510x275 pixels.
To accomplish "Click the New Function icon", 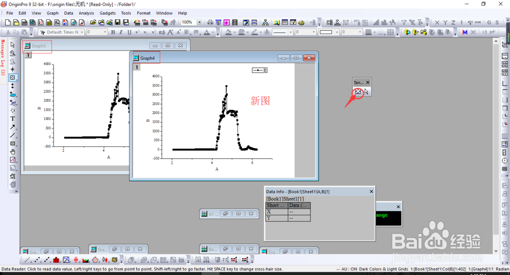I will pyautogui.click(x=57, y=22).
